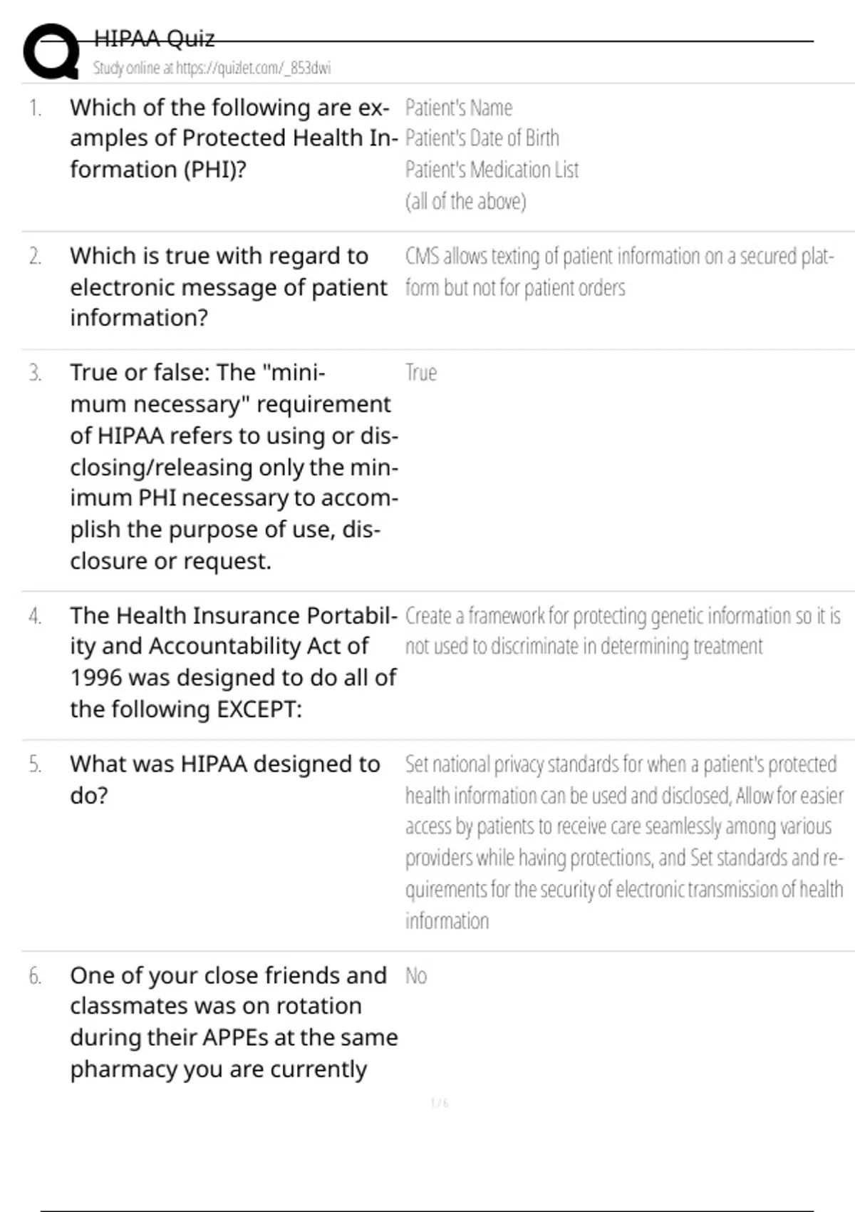The image size is (855, 1212).
Task: Click the genetic information framework answer
Action: click(x=622, y=631)
